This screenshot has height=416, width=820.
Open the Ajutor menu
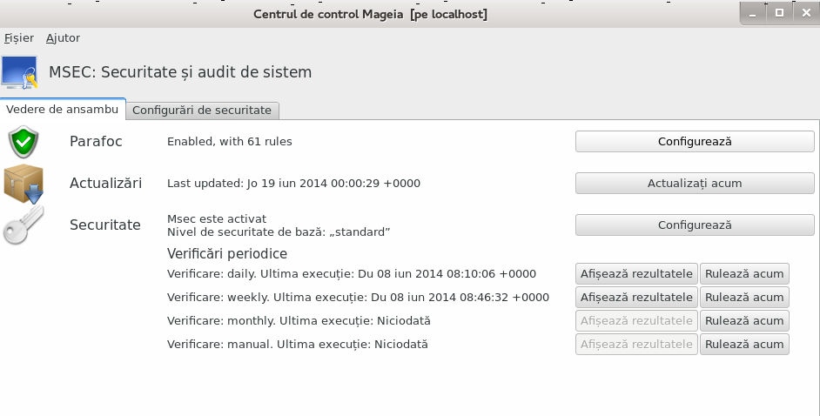point(63,38)
